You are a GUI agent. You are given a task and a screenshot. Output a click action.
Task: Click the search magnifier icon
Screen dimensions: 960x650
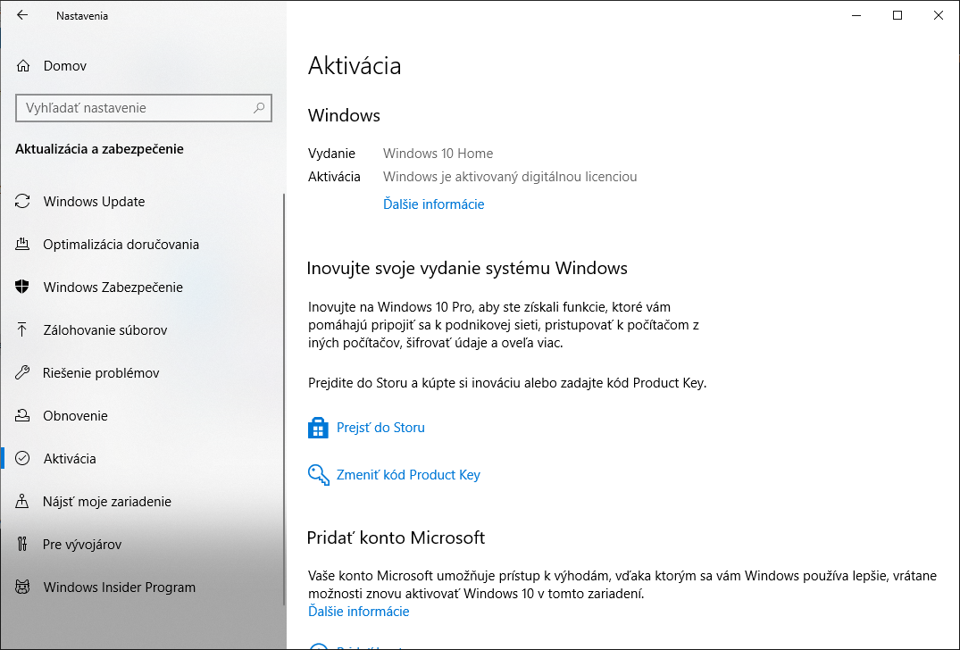(x=258, y=107)
